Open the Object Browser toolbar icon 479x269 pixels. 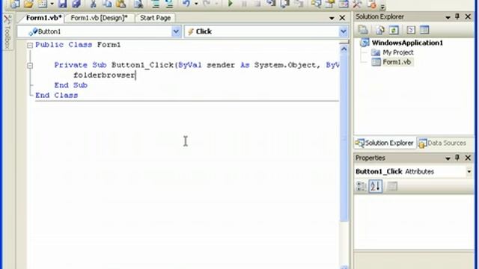point(344,4)
